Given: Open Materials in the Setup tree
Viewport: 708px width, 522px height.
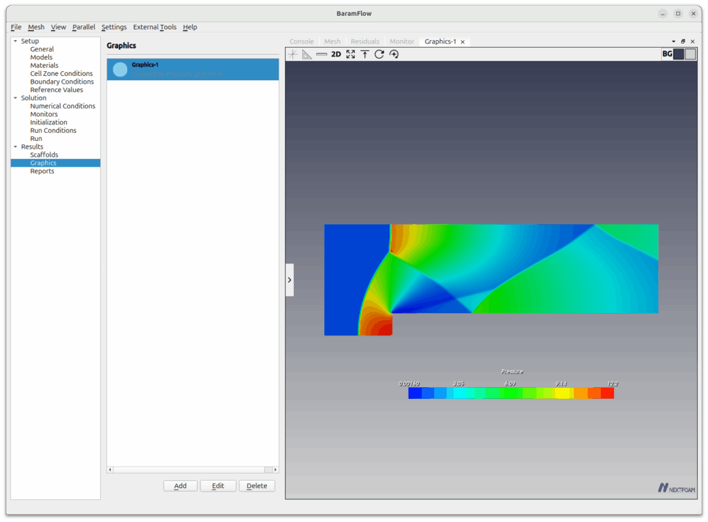Looking at the screenshot, I should click(x=44, y=66).
